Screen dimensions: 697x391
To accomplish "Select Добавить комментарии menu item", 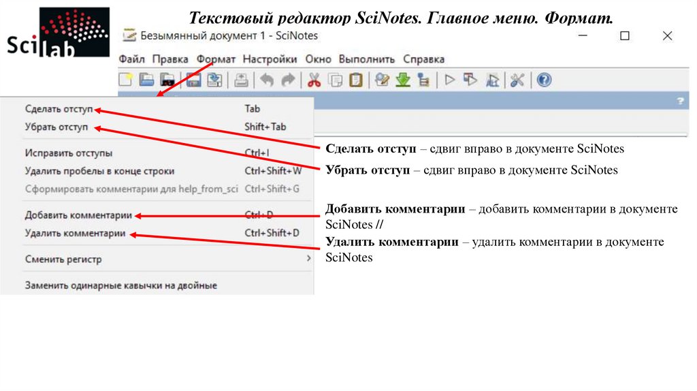I will pyautogui.click(x=78, y=215).
